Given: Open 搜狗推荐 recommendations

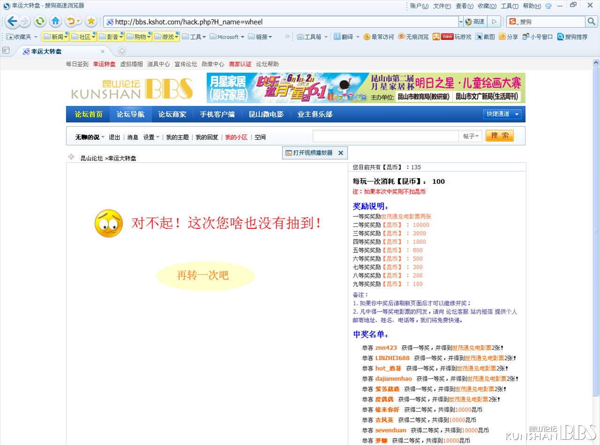Looking at the screenshot, I should click(x=572, y=37).
